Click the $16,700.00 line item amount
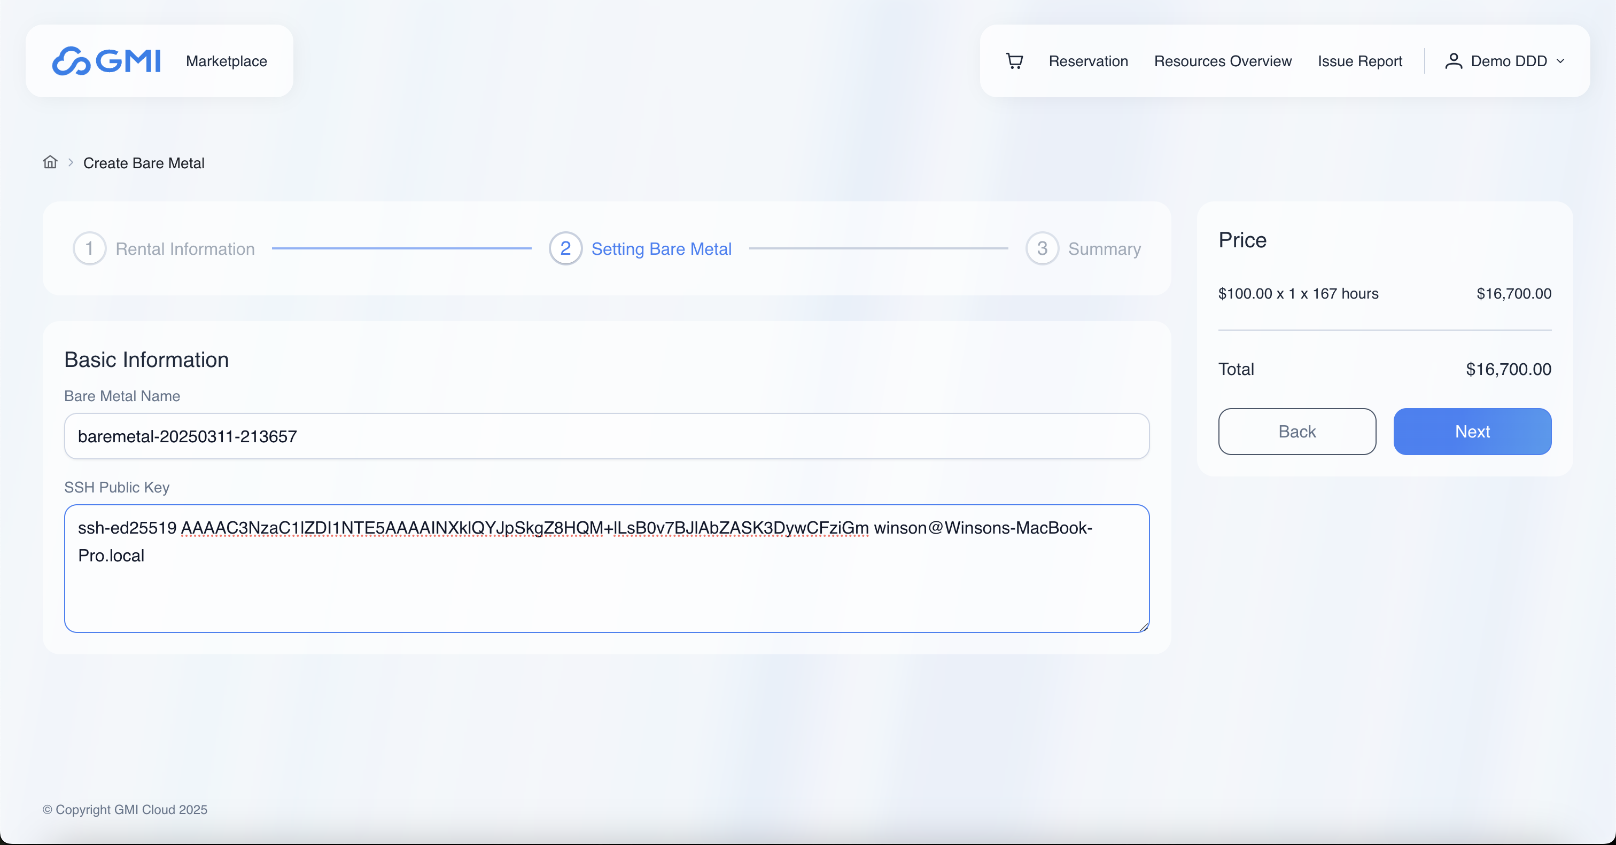 click(x=1514, y=293)
